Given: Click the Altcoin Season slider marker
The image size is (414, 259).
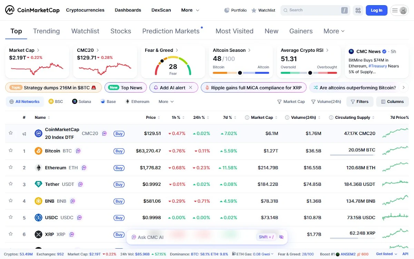Looking at the screenshot, I should tap(240, 73).
